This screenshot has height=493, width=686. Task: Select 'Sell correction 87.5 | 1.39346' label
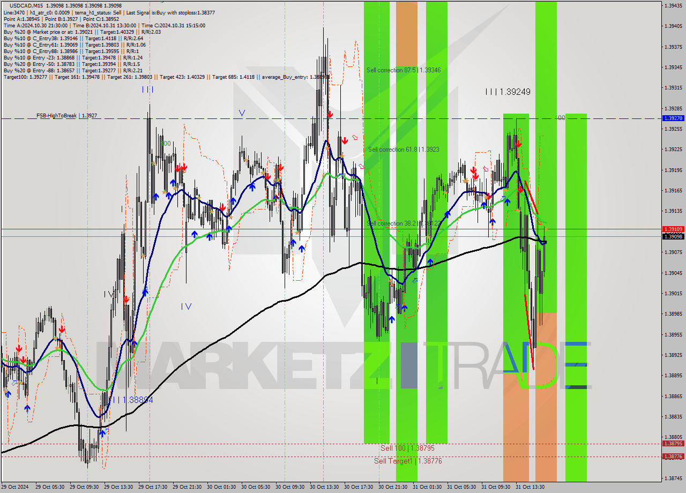click(x=404, y=70)
